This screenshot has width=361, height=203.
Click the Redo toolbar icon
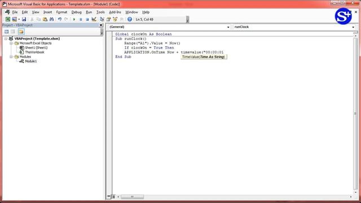pyautogui.click(x=66, y=19)
